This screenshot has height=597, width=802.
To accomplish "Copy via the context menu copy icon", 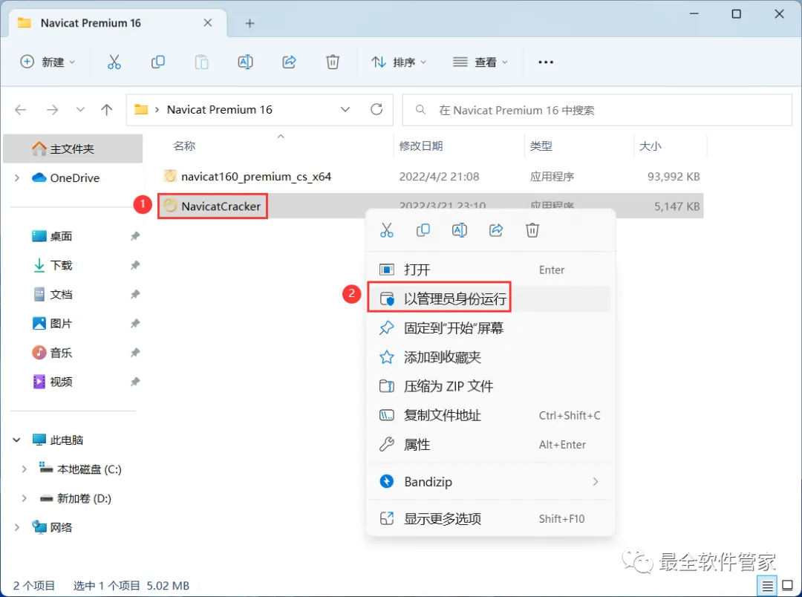I will (423, 230).
